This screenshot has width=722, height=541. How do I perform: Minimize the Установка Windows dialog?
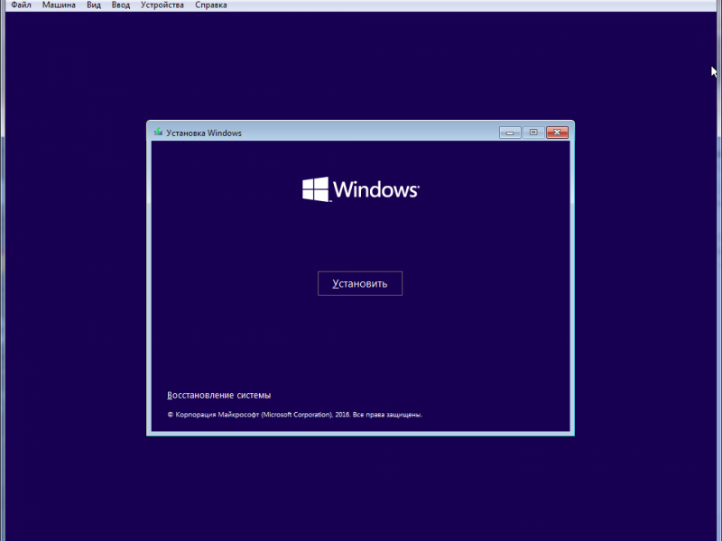point(510,133)
